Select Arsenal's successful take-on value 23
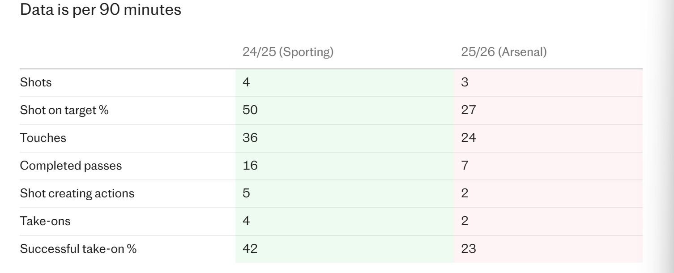Image resolution: width=674 pixels, height=273 pixels. tap(468, 249)
